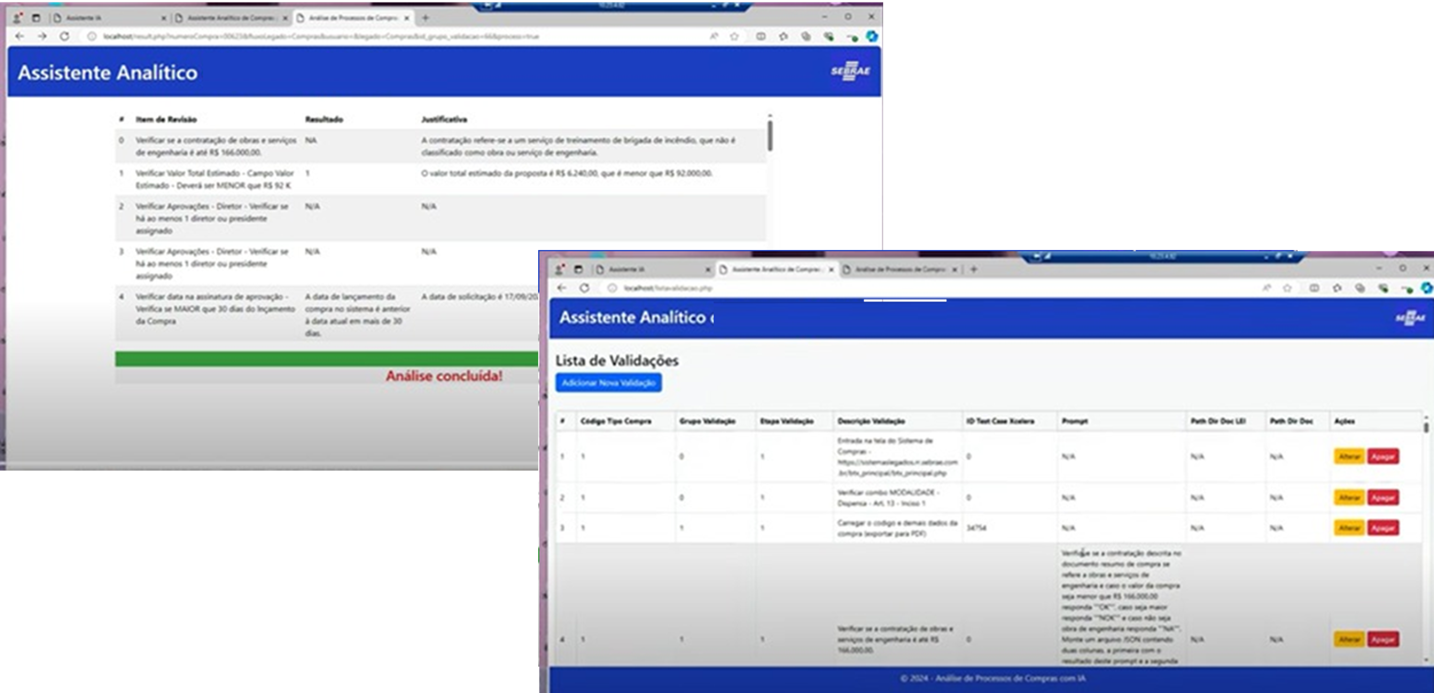Click back arrow in listavalidacao.php browser window
This screenshot has height=693, width=1434.
pos(562,288)
